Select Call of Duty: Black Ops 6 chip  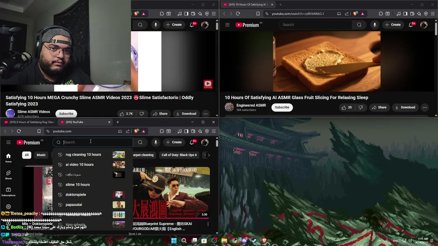[179, 155]
